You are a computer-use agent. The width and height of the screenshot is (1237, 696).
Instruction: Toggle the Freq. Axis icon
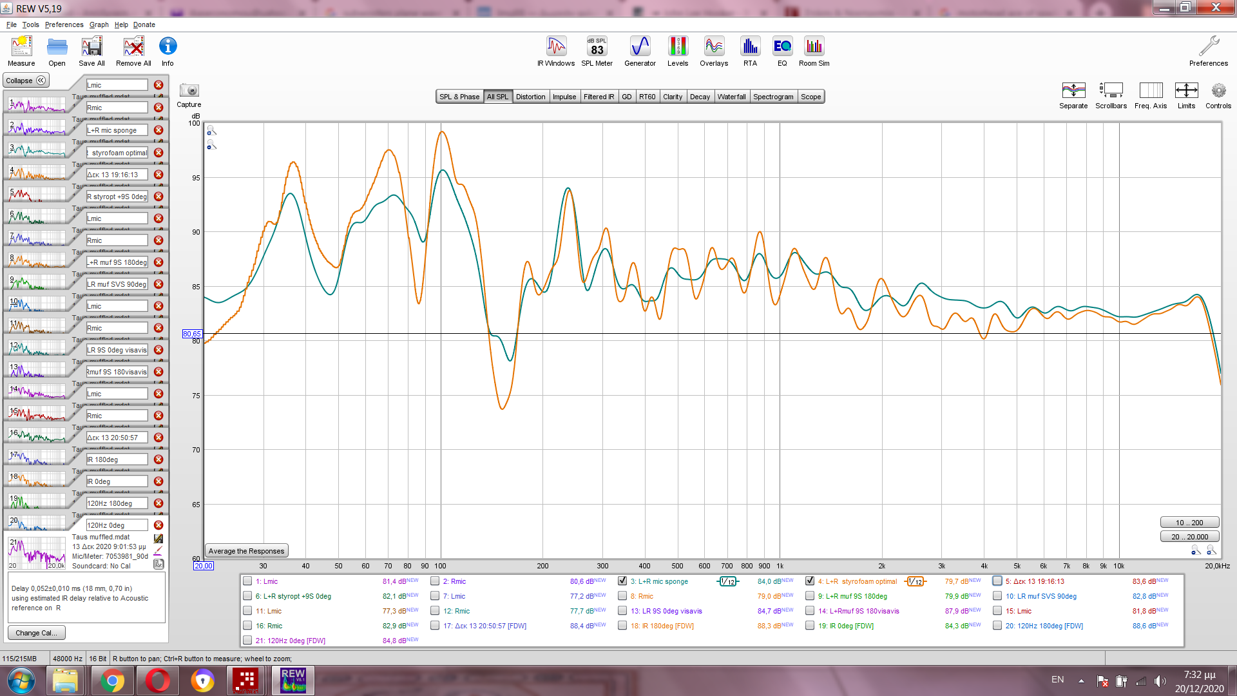(1151, 90)
